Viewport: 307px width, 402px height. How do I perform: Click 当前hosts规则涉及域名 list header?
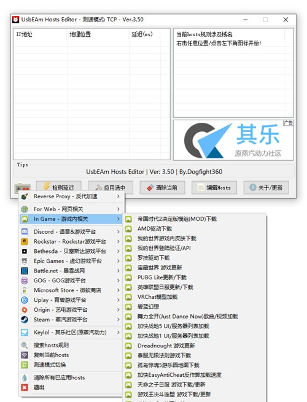230,34
